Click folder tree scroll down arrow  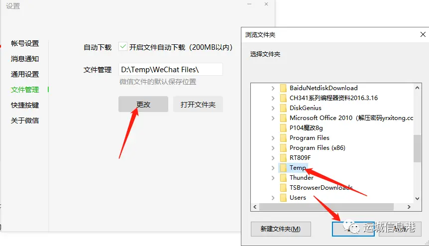[x=417, y=198]
